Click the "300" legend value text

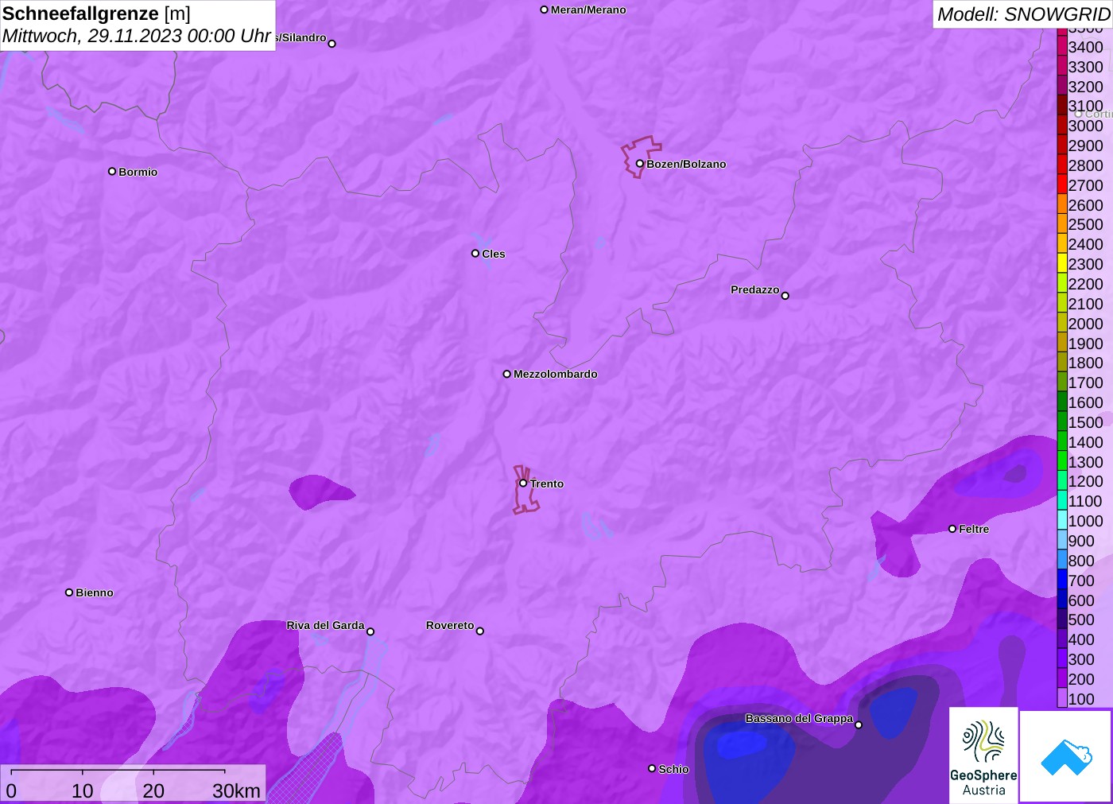1081,659
